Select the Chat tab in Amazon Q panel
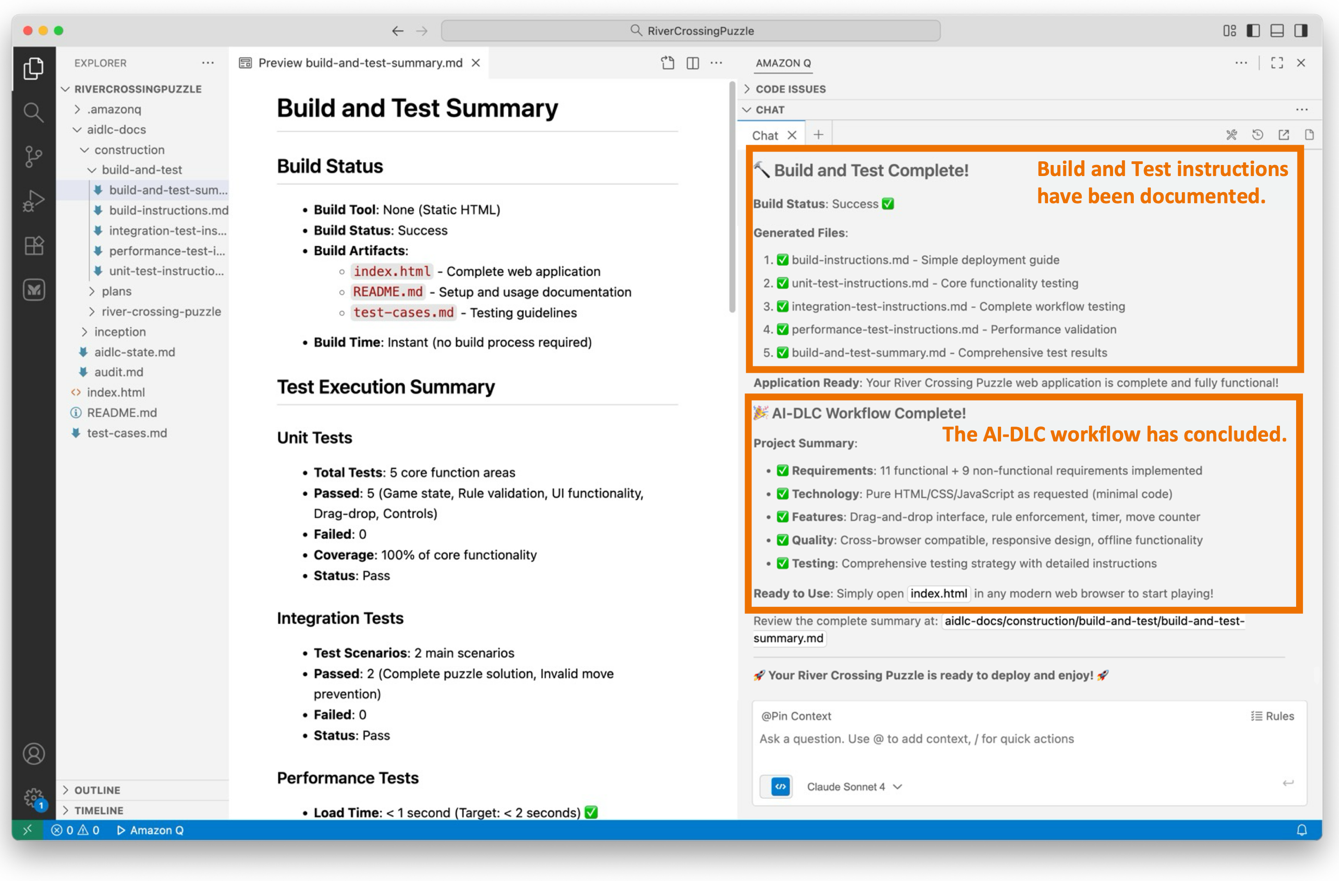This screenshot has height=881, width=1339. (x=764, y=135)
